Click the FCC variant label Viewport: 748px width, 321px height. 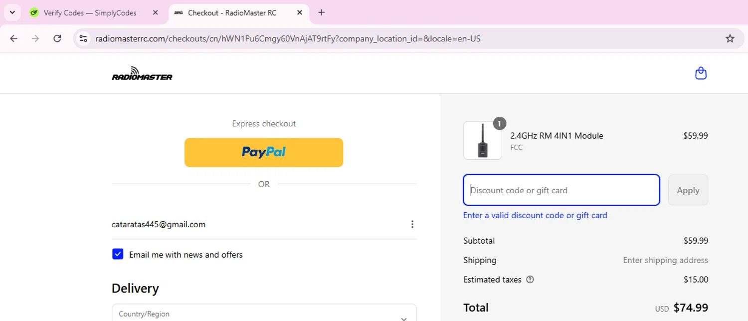pyautogui.click(x=516, y=148)
